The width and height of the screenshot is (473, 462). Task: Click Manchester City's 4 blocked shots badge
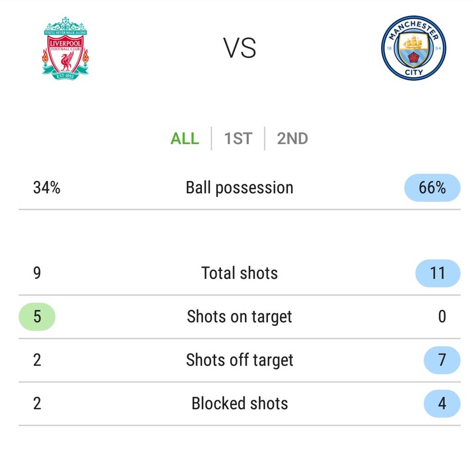coord(442,403)
